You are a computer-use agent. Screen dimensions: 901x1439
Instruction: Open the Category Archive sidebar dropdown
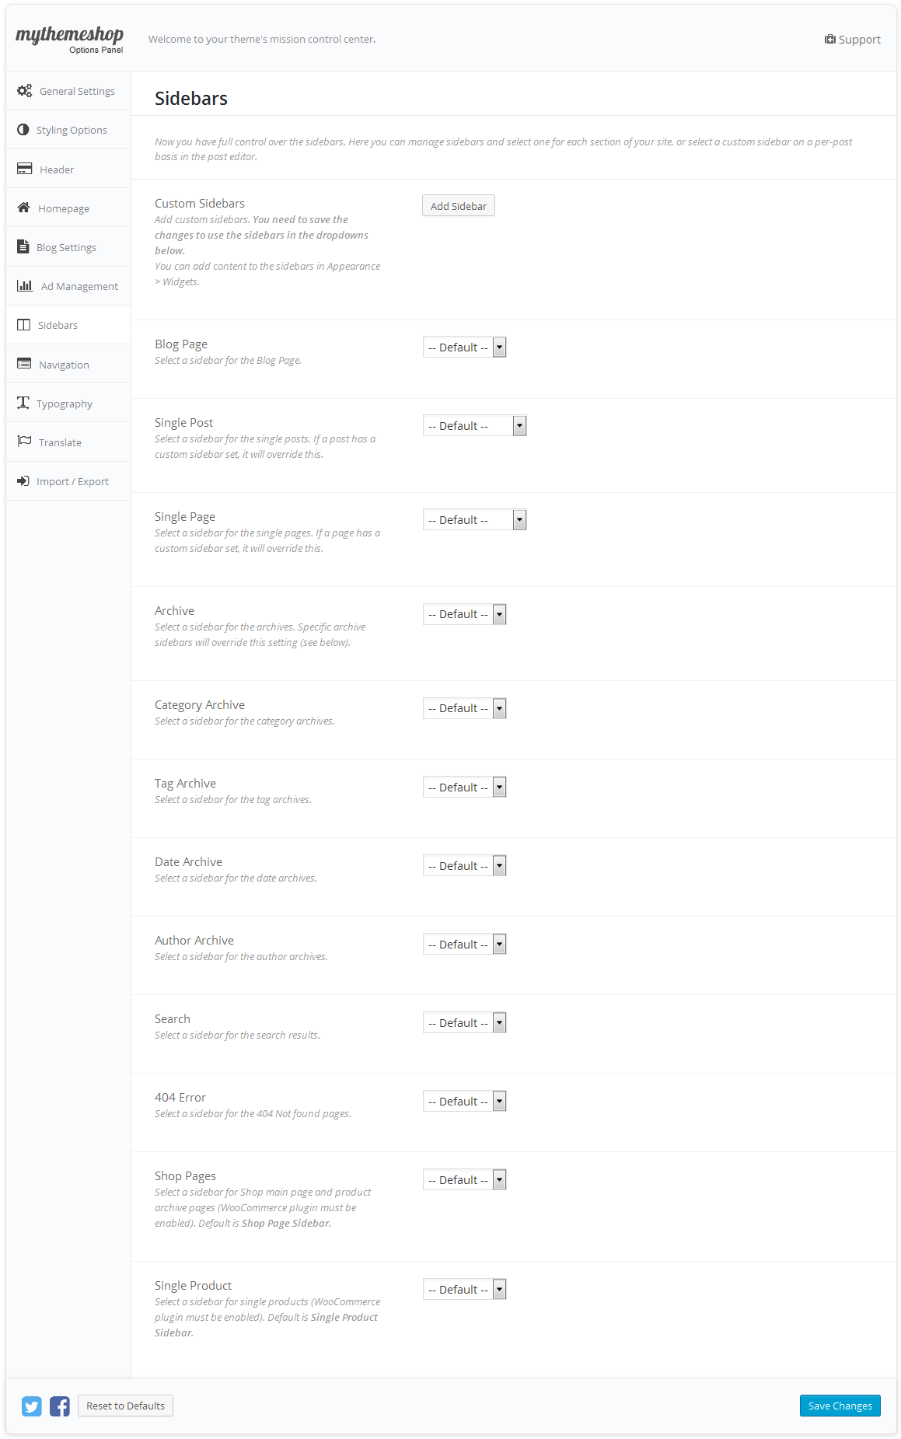point(465,708)
